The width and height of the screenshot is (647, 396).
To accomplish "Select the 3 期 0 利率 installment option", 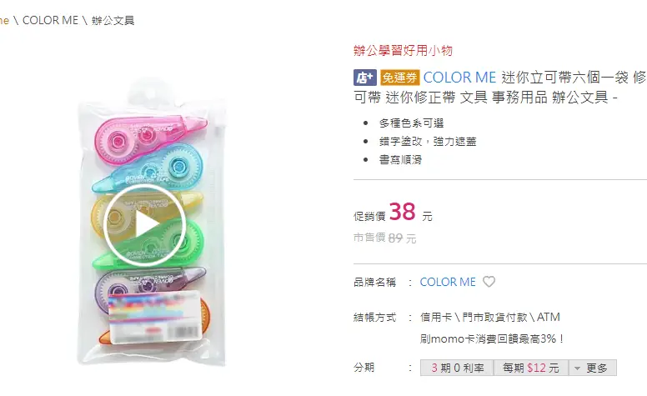I will pos(457,368).
